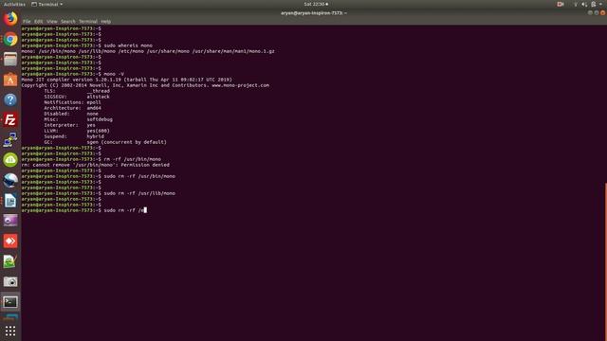Screen dimensions: 607x341
Task: Open the round green dock icon
Action: 10,160
